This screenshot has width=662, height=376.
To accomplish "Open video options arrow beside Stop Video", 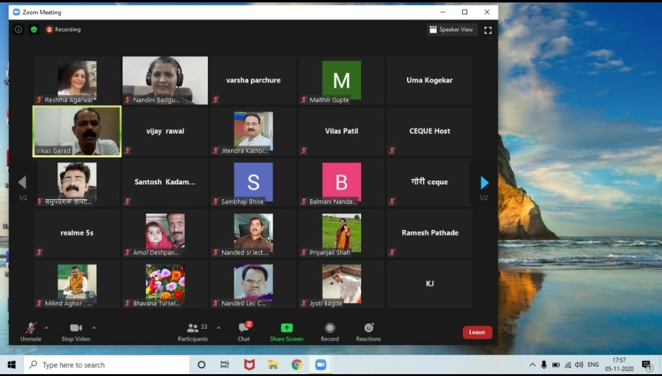I will click(x=94, y=328).
